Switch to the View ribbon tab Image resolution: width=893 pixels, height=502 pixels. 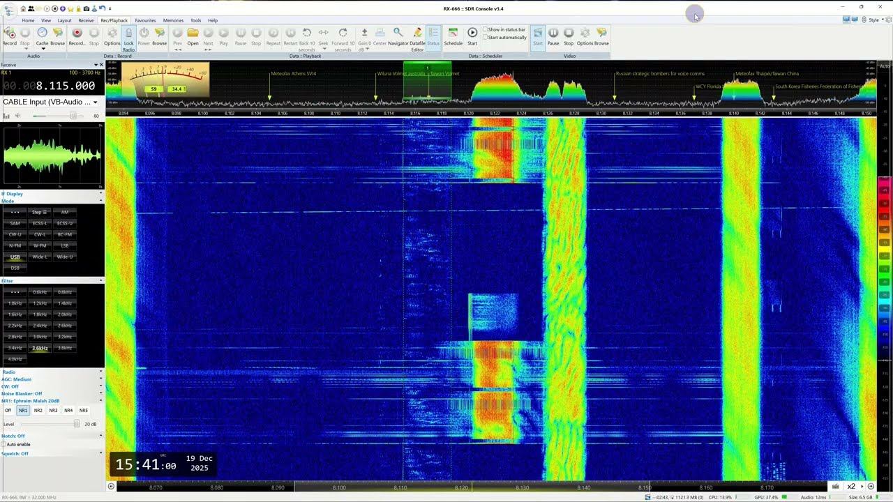coord(46,20)
